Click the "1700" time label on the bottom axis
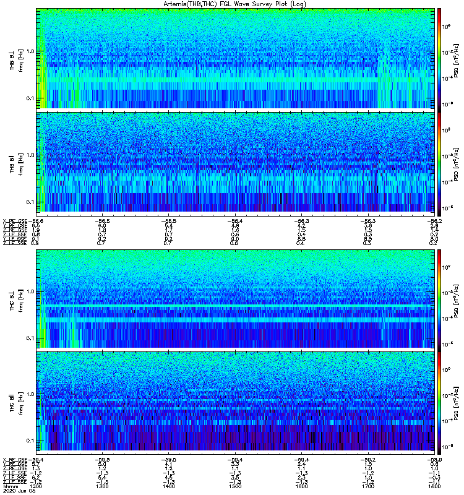Screen dimensions: 464x495 (367, 486)
